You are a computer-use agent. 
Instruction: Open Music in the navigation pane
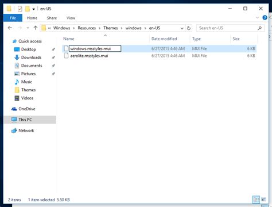click(26, 82)
